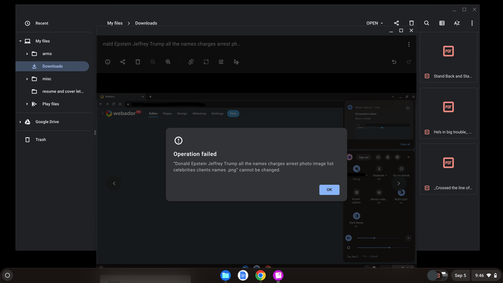Maximize the Gallery window
This screenshot has width=503, height=283.
tap(401, 30)
